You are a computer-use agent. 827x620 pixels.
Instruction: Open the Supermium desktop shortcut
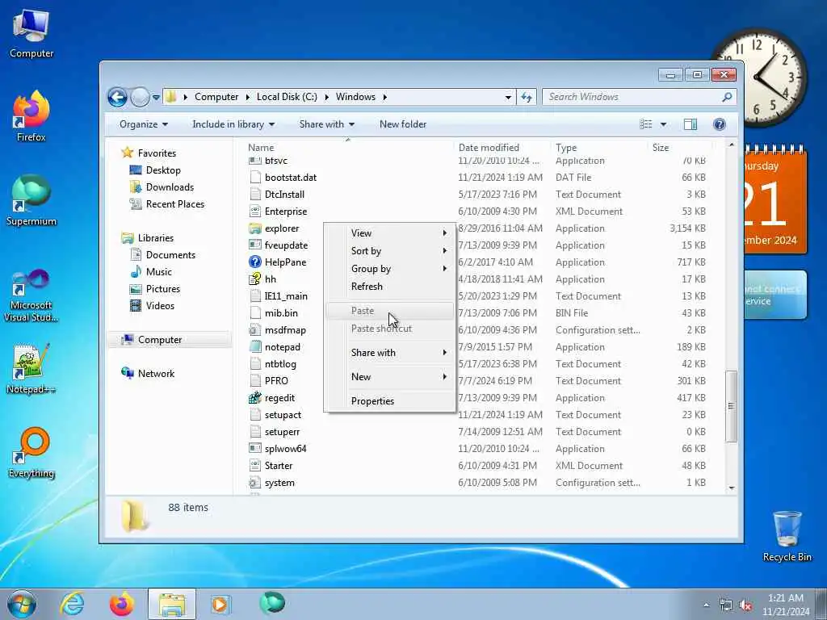tap(31, 200)
